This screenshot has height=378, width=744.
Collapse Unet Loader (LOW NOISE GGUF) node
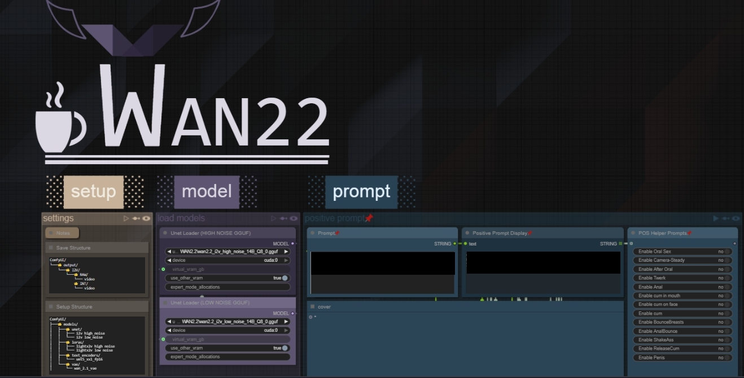[x=165, y=303]
